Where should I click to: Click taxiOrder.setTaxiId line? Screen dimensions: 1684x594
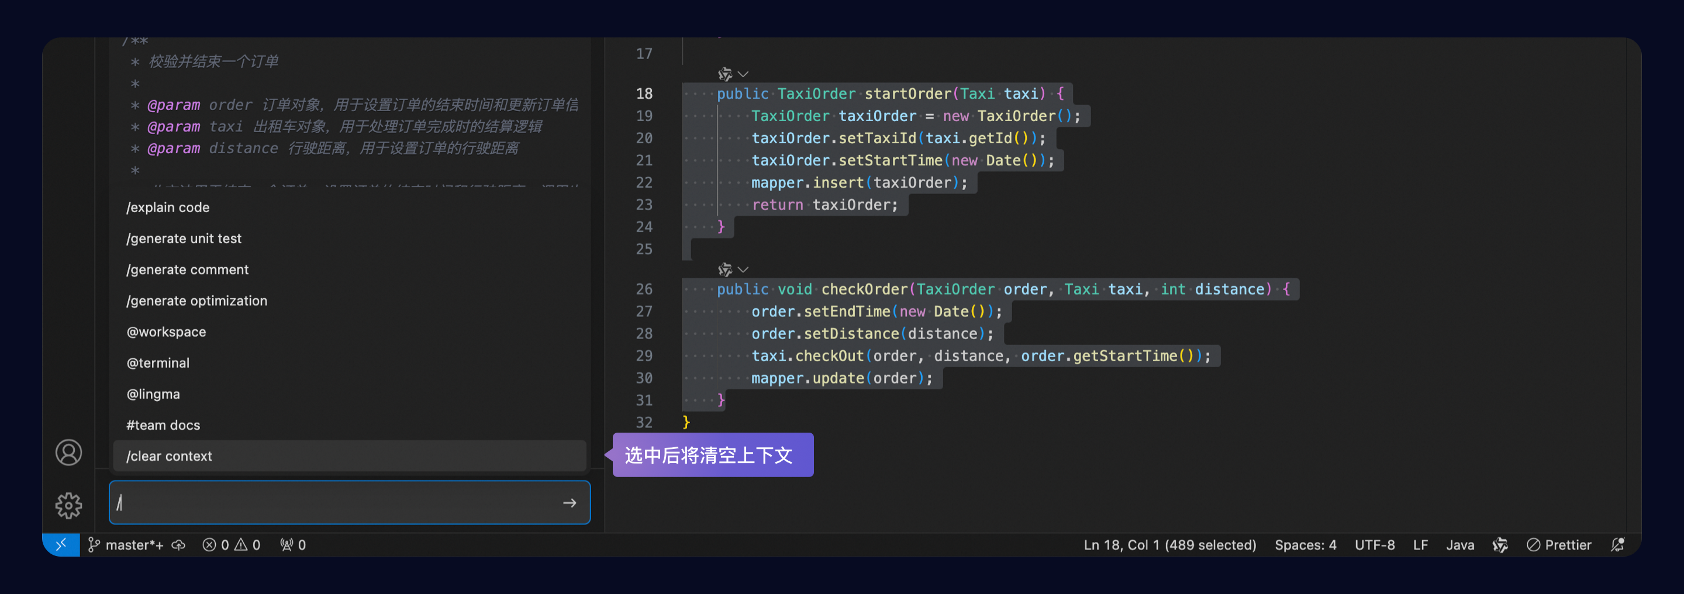[x=898, y=138]
